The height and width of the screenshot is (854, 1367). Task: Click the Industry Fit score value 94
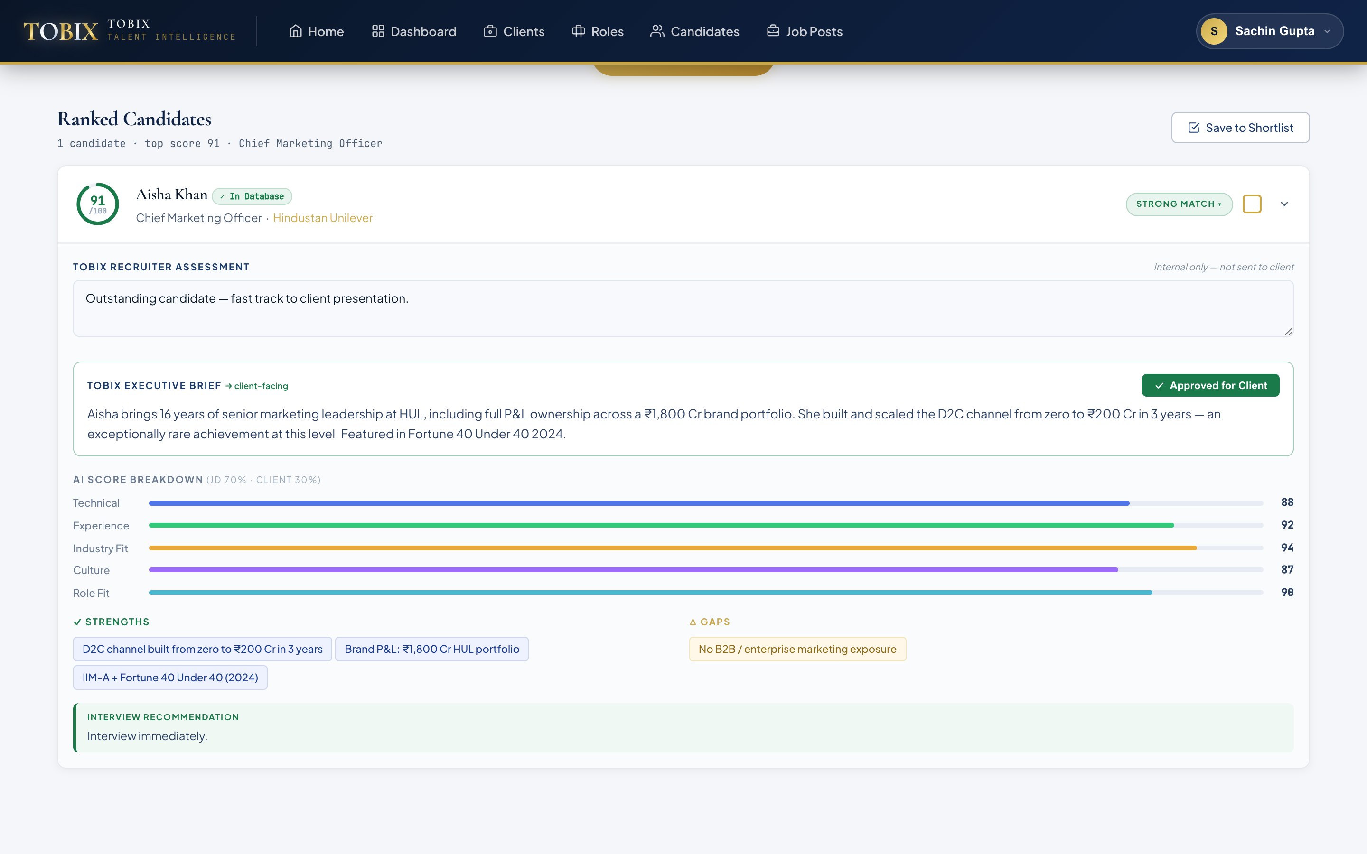[1287, 548]
